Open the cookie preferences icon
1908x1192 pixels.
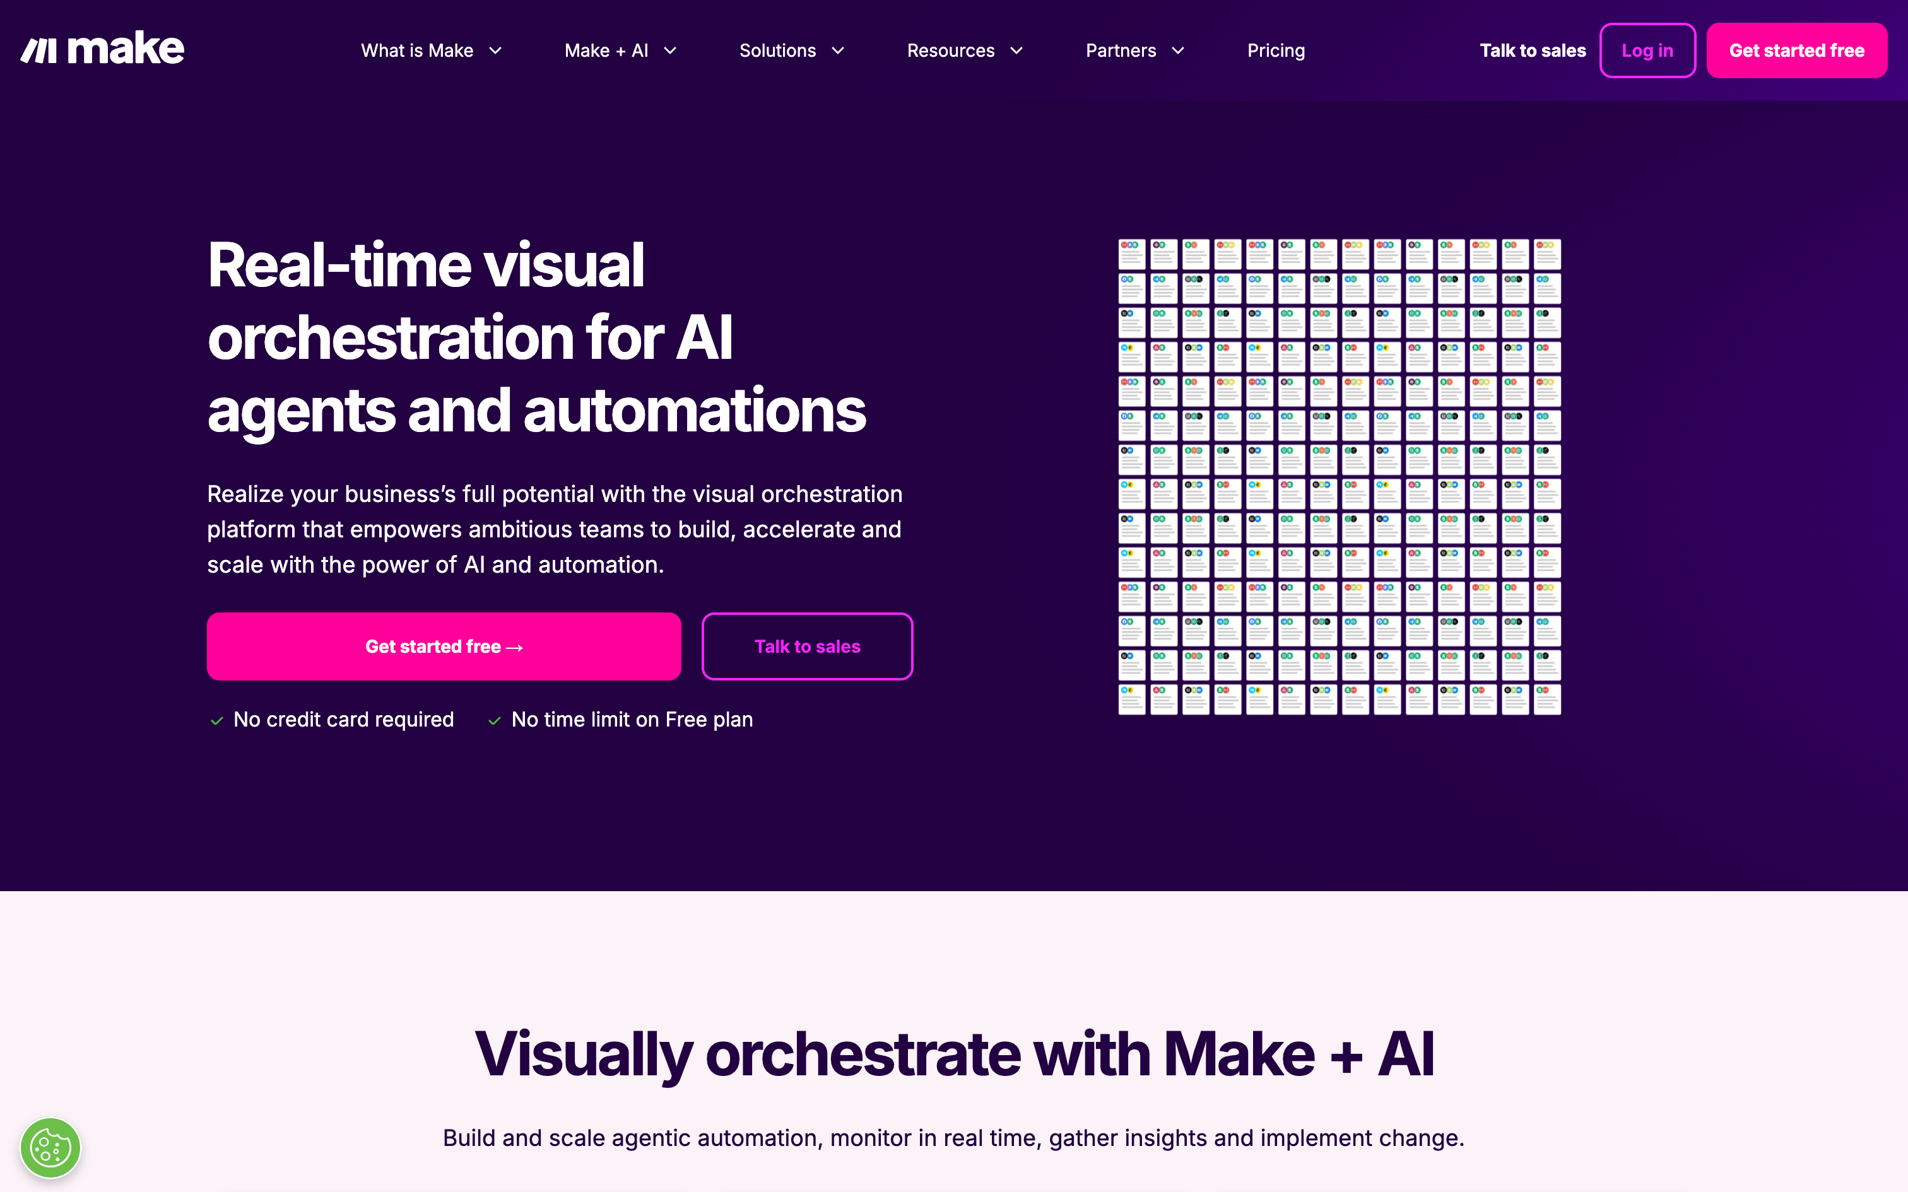(x=50, y=1148)
